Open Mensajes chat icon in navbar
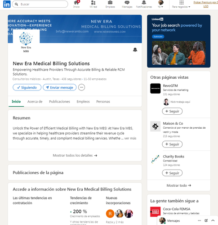The image size is (218, 225). 127,4
